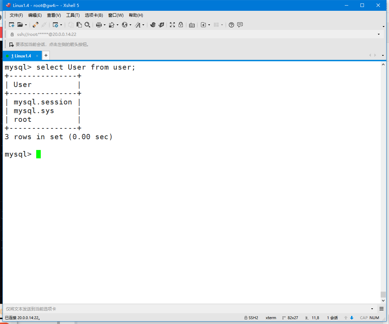Image resolution: width=389 pixels, height=324 pixels.
Task: Expand the font dropdown arrow
Action: 143,25
